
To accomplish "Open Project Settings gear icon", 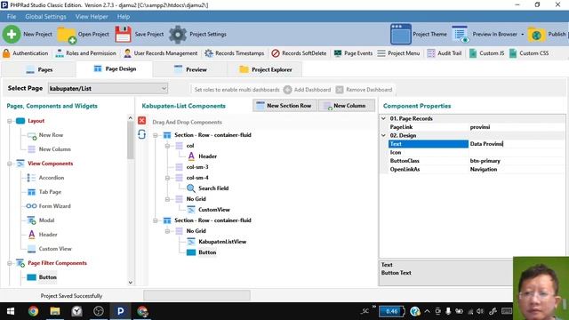I will click(178, 35).
